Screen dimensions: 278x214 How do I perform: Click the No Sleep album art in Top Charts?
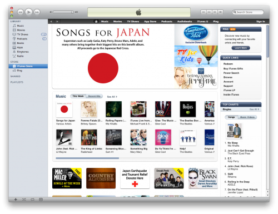point(234,131)
